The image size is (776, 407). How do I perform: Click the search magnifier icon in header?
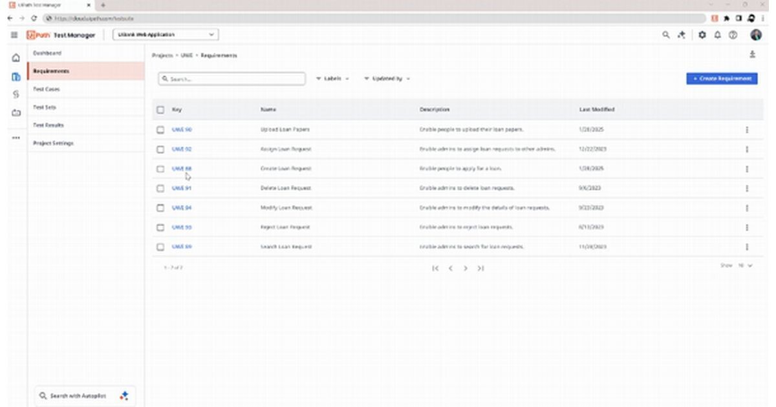point(665,35)
